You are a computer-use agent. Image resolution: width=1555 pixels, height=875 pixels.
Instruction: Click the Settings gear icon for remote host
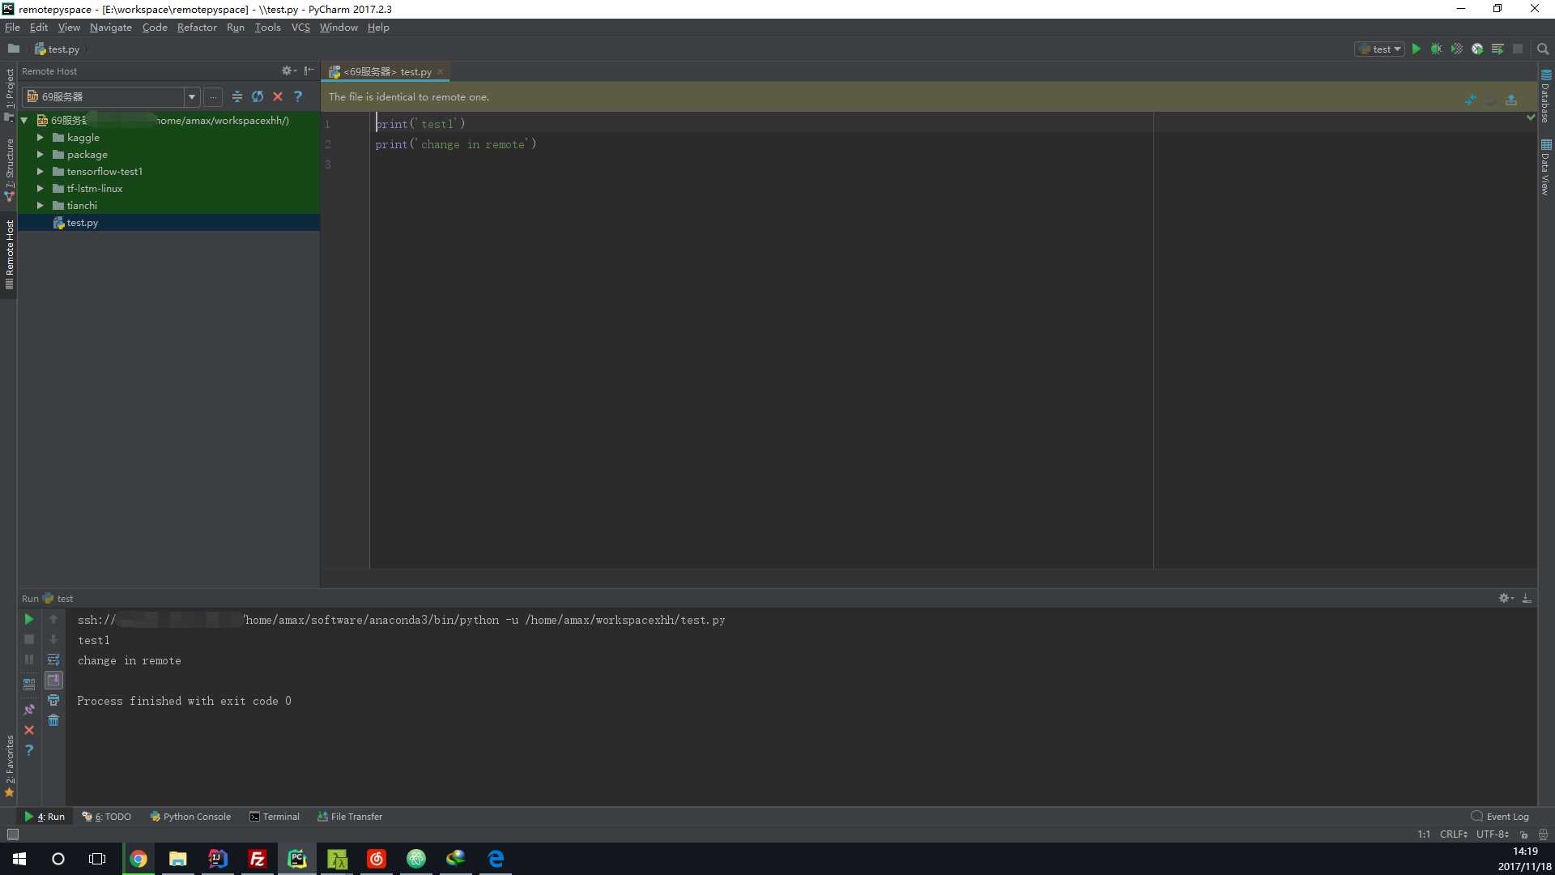coord(285,70)
